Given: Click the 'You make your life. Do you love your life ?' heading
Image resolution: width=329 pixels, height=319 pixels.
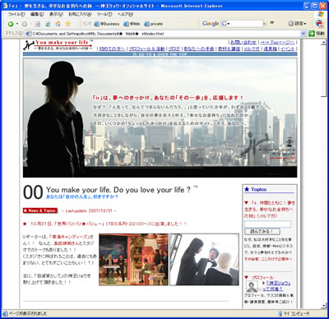Looking at the screenshot, I should (118, 190).
